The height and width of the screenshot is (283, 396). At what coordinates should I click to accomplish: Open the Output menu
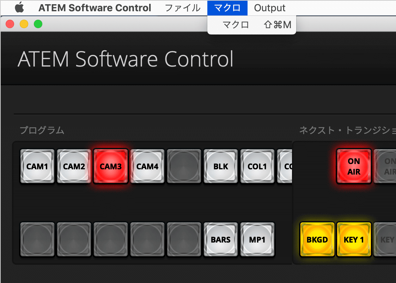click(x=269, y=8)
